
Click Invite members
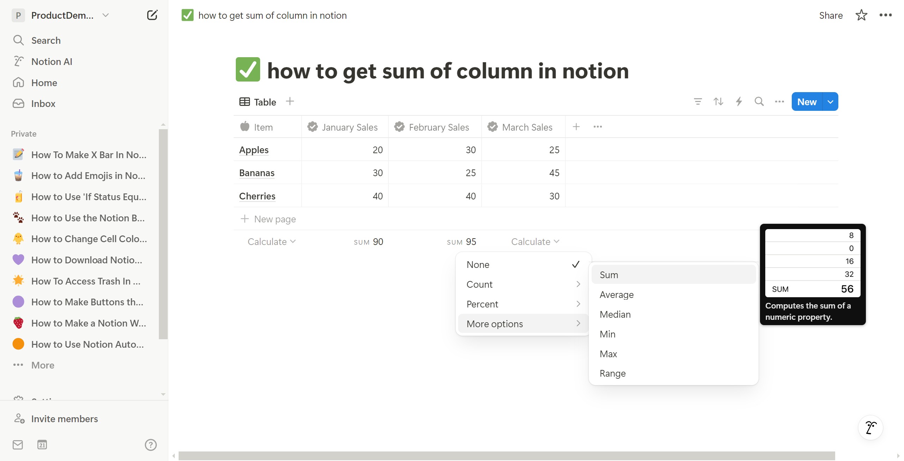click(64, 419)
